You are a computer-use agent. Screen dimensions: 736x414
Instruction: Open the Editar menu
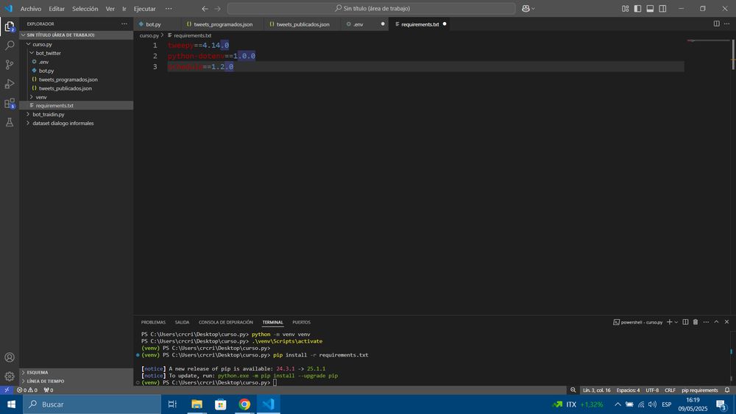[x=57, y=8]
